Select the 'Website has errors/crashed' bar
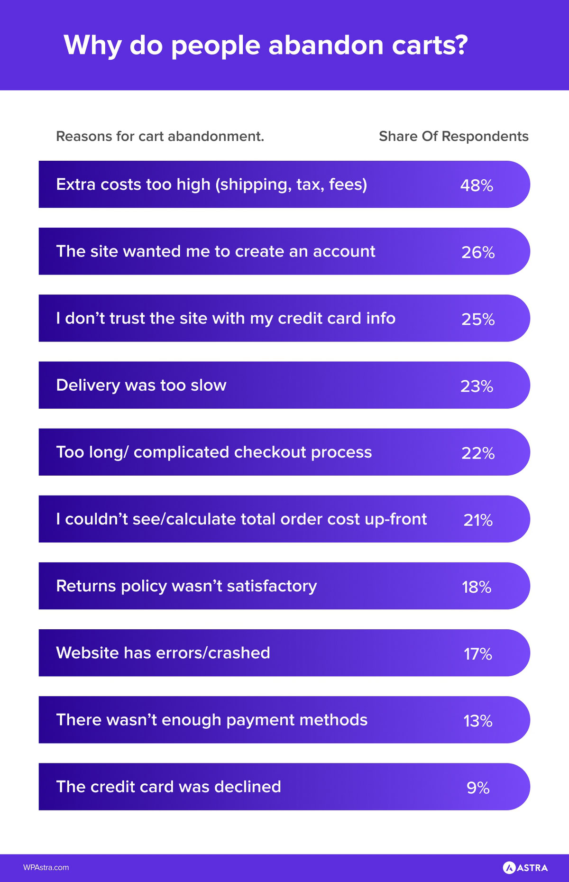 (284, 652)
